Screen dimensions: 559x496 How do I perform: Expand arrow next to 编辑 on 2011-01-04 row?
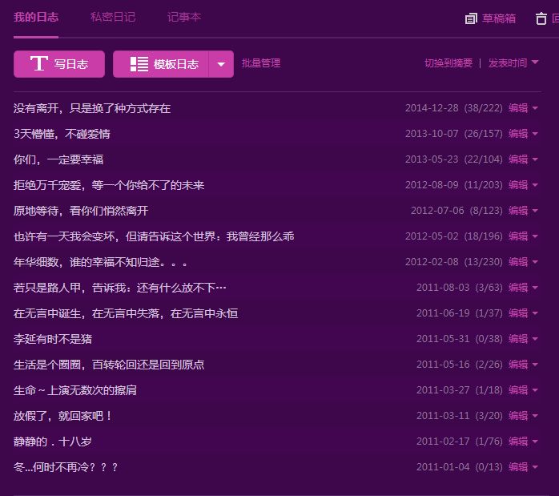[x=535, y=467]
